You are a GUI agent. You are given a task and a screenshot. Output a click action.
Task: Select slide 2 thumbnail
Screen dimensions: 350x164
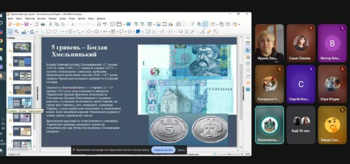pos(22,61)
